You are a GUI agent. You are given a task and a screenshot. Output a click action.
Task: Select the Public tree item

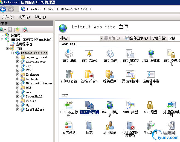click(x=31, y=101)
